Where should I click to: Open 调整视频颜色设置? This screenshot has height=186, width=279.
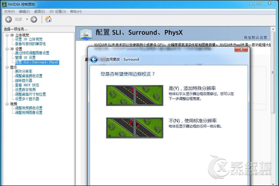29,108
